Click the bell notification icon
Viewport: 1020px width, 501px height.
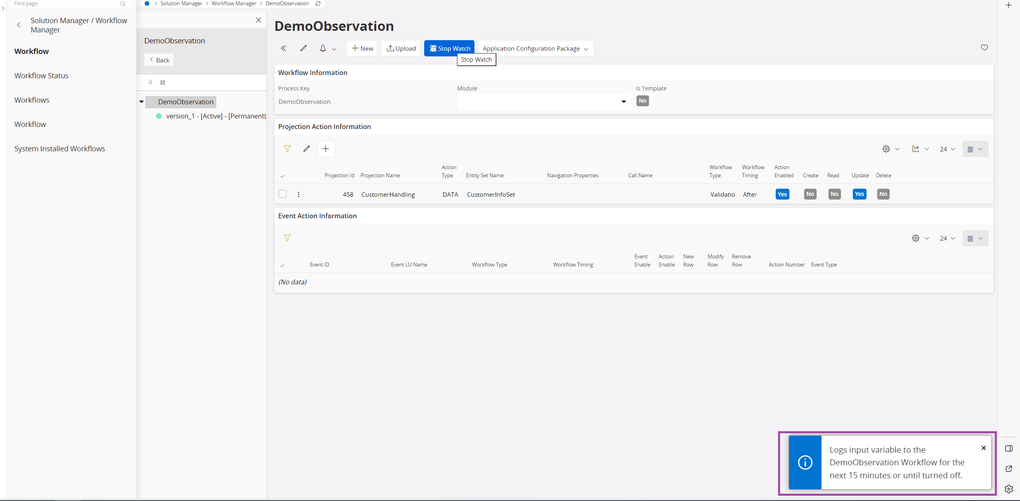click(323, 48)
